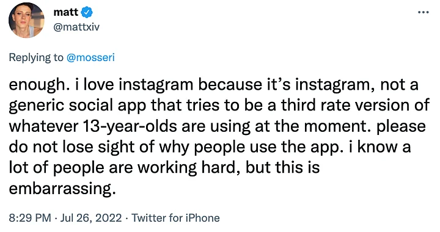Click the phrase "why people use the app"
The image size is (440, 232).
point(251,147)
